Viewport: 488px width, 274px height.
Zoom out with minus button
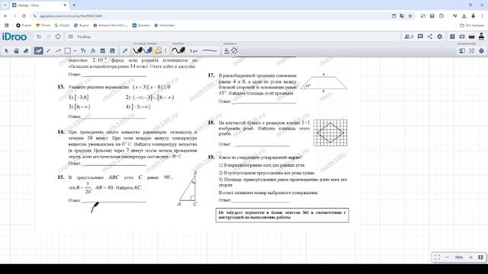pyautogui.click(x=448, y=257)
